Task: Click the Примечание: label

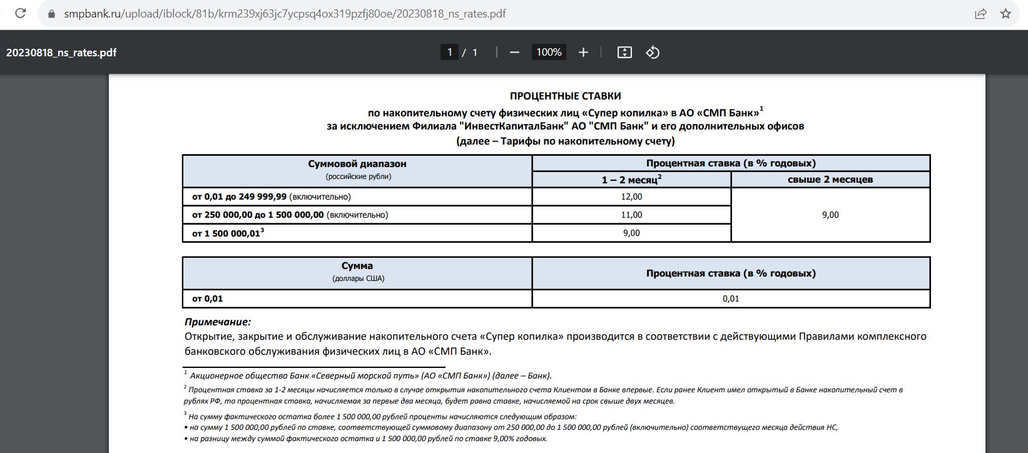Action: pyautogui.click(x=218, y=322)
